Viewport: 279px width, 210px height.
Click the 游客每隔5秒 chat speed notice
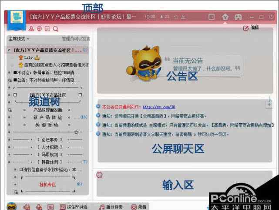165,134
